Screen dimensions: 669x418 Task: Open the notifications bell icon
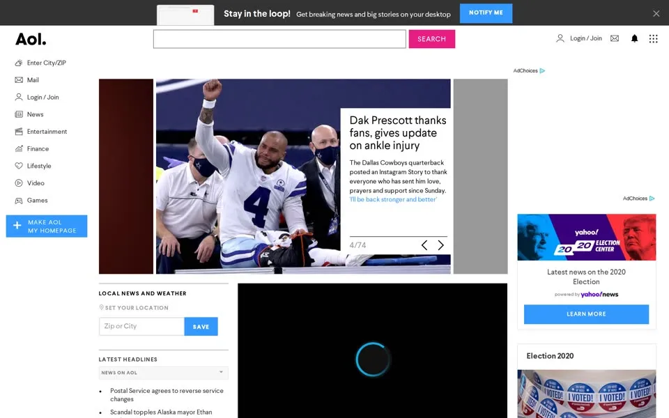634,38
